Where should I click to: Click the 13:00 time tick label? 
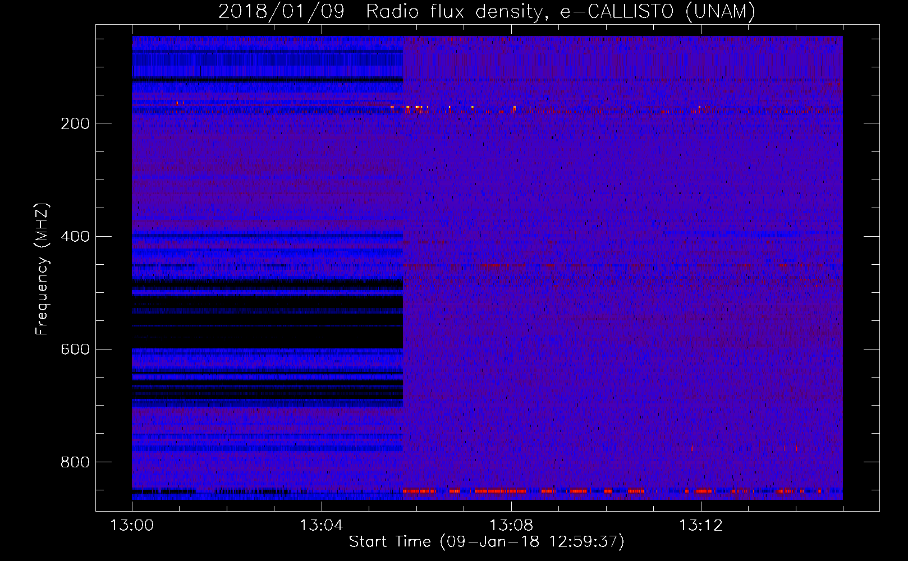[x=132, y=526]
